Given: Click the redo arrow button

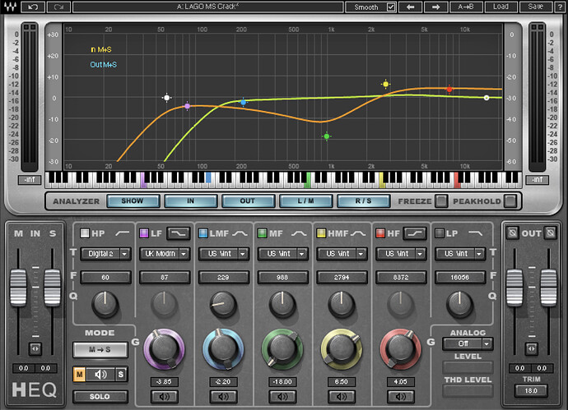Looking at the screenshot, I should coord(58,7).
